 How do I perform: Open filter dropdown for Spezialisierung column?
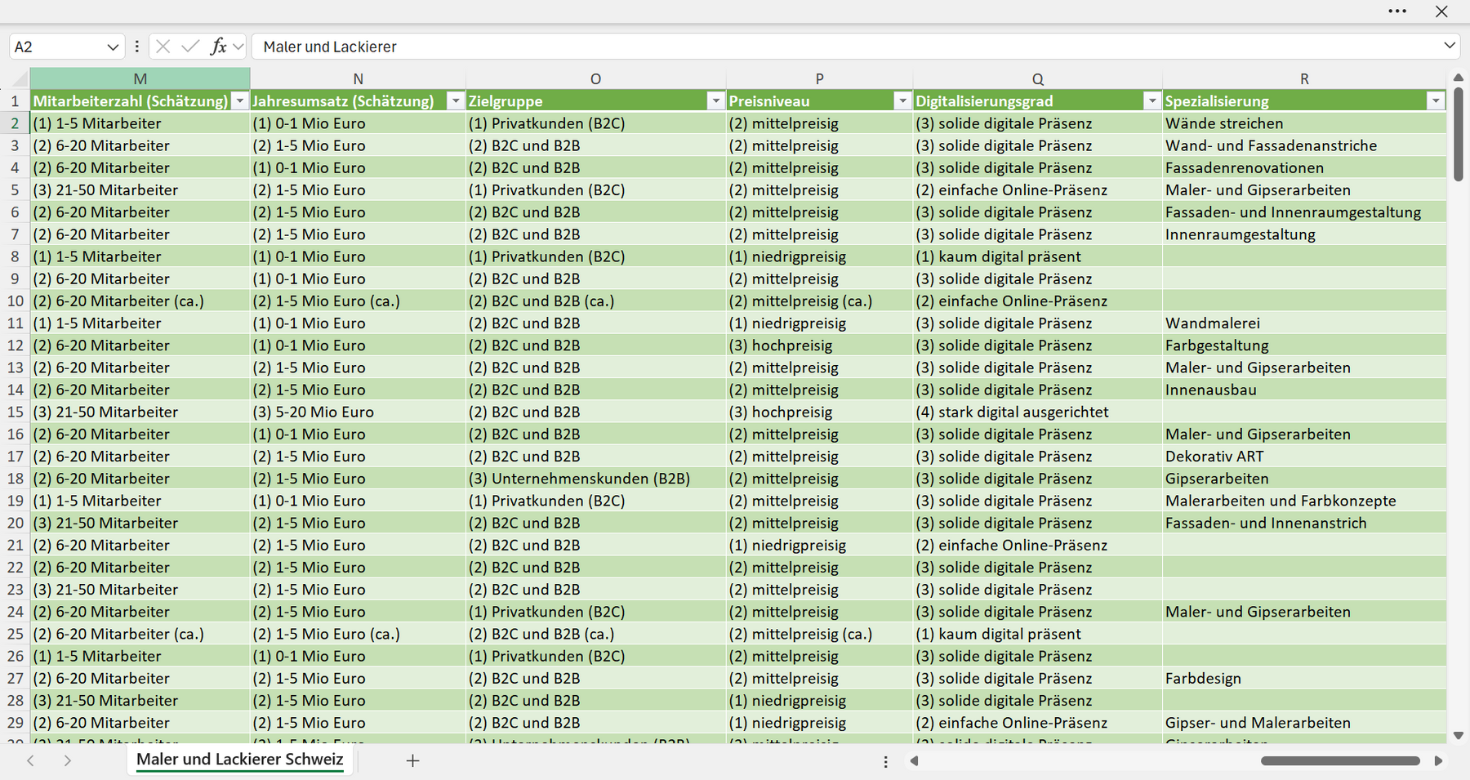click(1436, 101)
